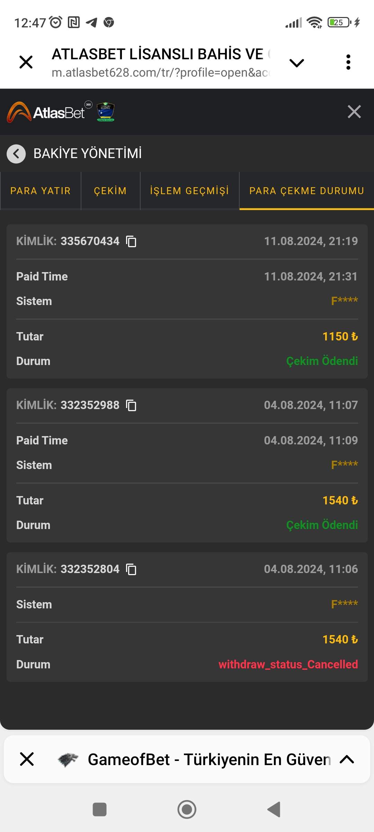
Task: Open the ÇEKİM tab
Action: point(110,191)
